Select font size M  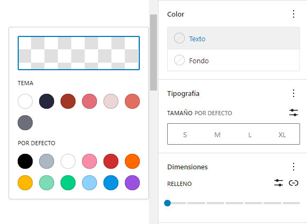218,135
